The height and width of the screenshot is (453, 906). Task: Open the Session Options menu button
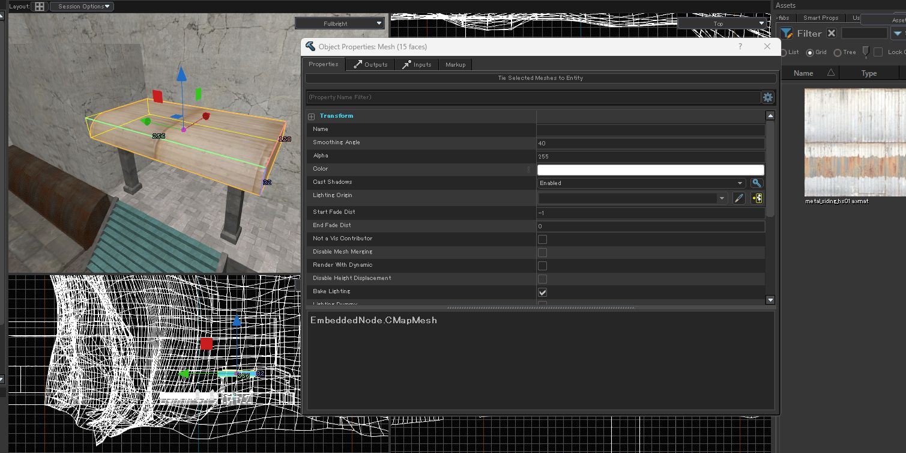[x=82, y=7]
